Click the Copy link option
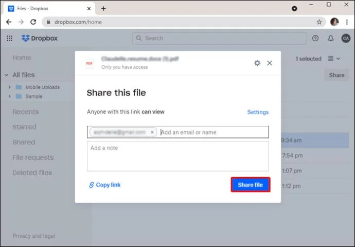355x247 pixels. tap(105, 185)
